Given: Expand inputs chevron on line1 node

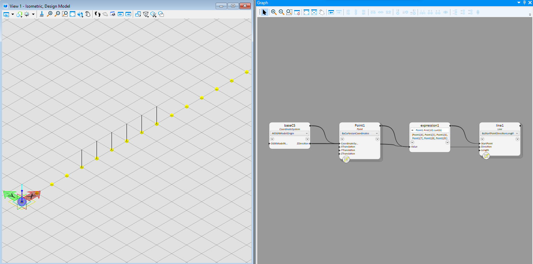Looking at the screenshot, I should point(482,139).
